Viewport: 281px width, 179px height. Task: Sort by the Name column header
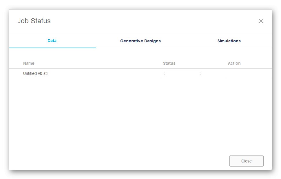point(29,63)
